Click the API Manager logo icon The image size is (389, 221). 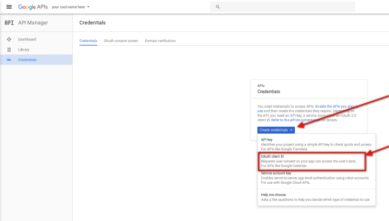click(x=9, y=23)
